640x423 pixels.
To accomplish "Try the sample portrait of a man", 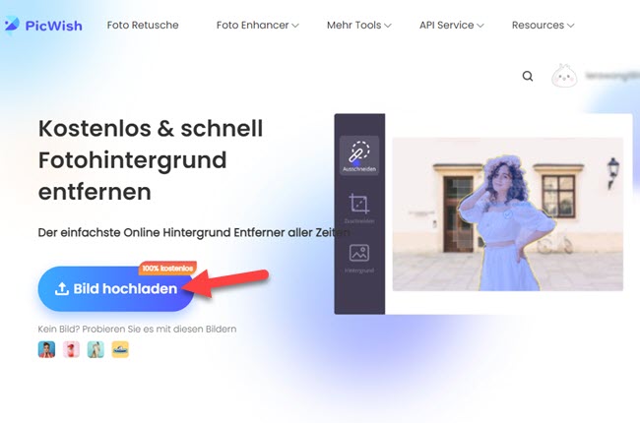I will click(46, 349).
